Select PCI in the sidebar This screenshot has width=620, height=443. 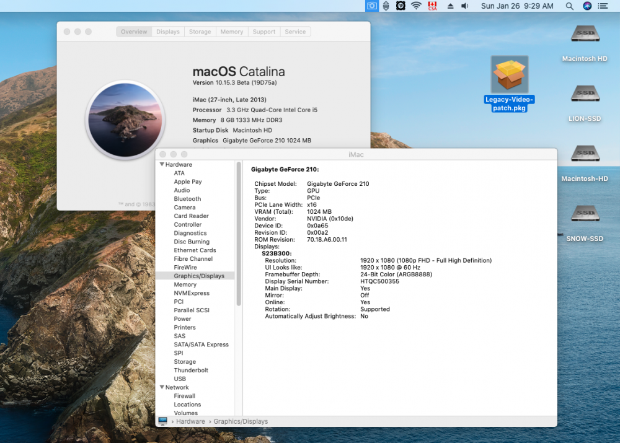[179, 302]
